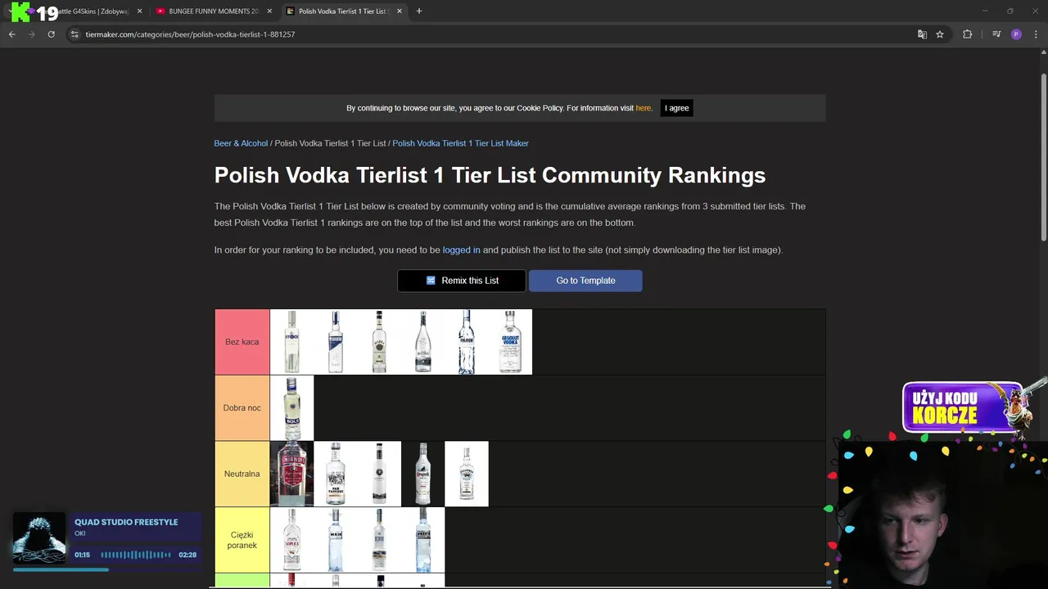Go back with the browser back arrow
The width and height of the screenshot is (1048, 589).
(x=11, y=34)
